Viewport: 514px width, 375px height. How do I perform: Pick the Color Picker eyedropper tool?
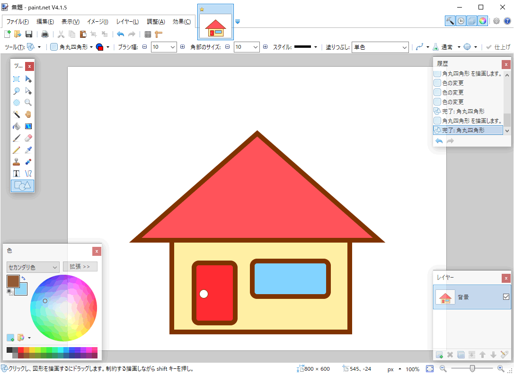pyautogui.click(x=28, y=150)
